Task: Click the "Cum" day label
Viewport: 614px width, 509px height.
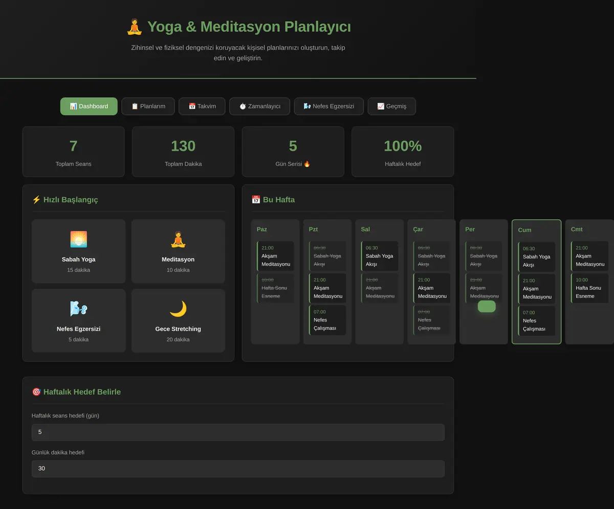Action: (x=524, y=230)
